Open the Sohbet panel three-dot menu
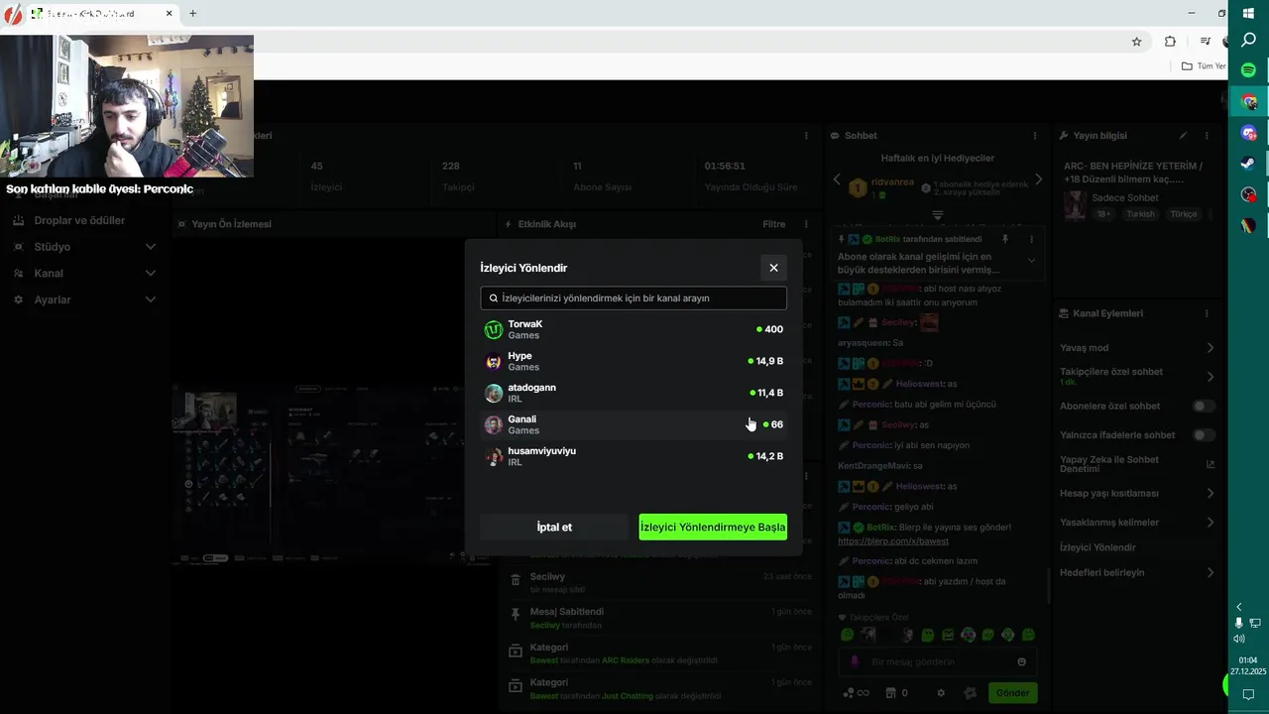This screenshot has width=1269, height=714. click(x=1035, y=136)
